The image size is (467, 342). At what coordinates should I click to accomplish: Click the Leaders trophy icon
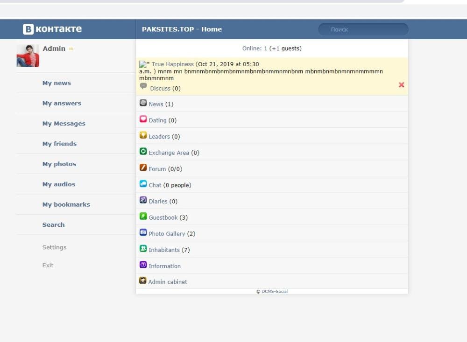pyautogui.click(x=143, y=136)
